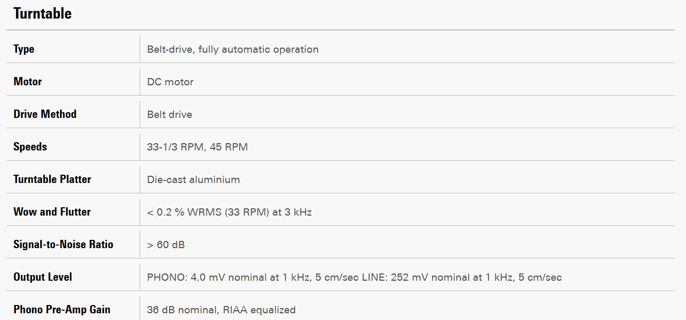Click the Wow and Flutter label
The height and width of the screenshot is (320, 686).
point(52,212)
